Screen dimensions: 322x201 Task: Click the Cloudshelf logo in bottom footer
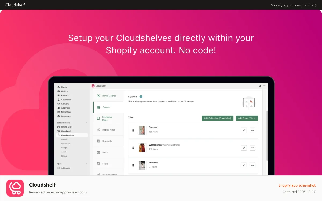click(x=15, y=188)
